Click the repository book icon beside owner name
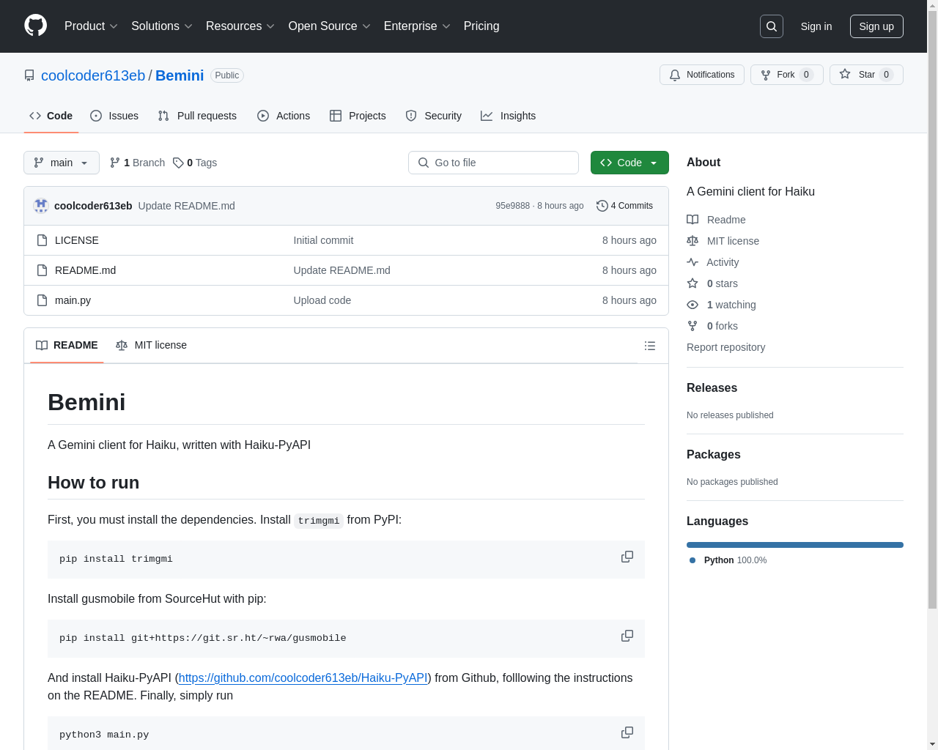Image resolution: width=938 pixels, height=750 pixels. (x=29, y=75)
